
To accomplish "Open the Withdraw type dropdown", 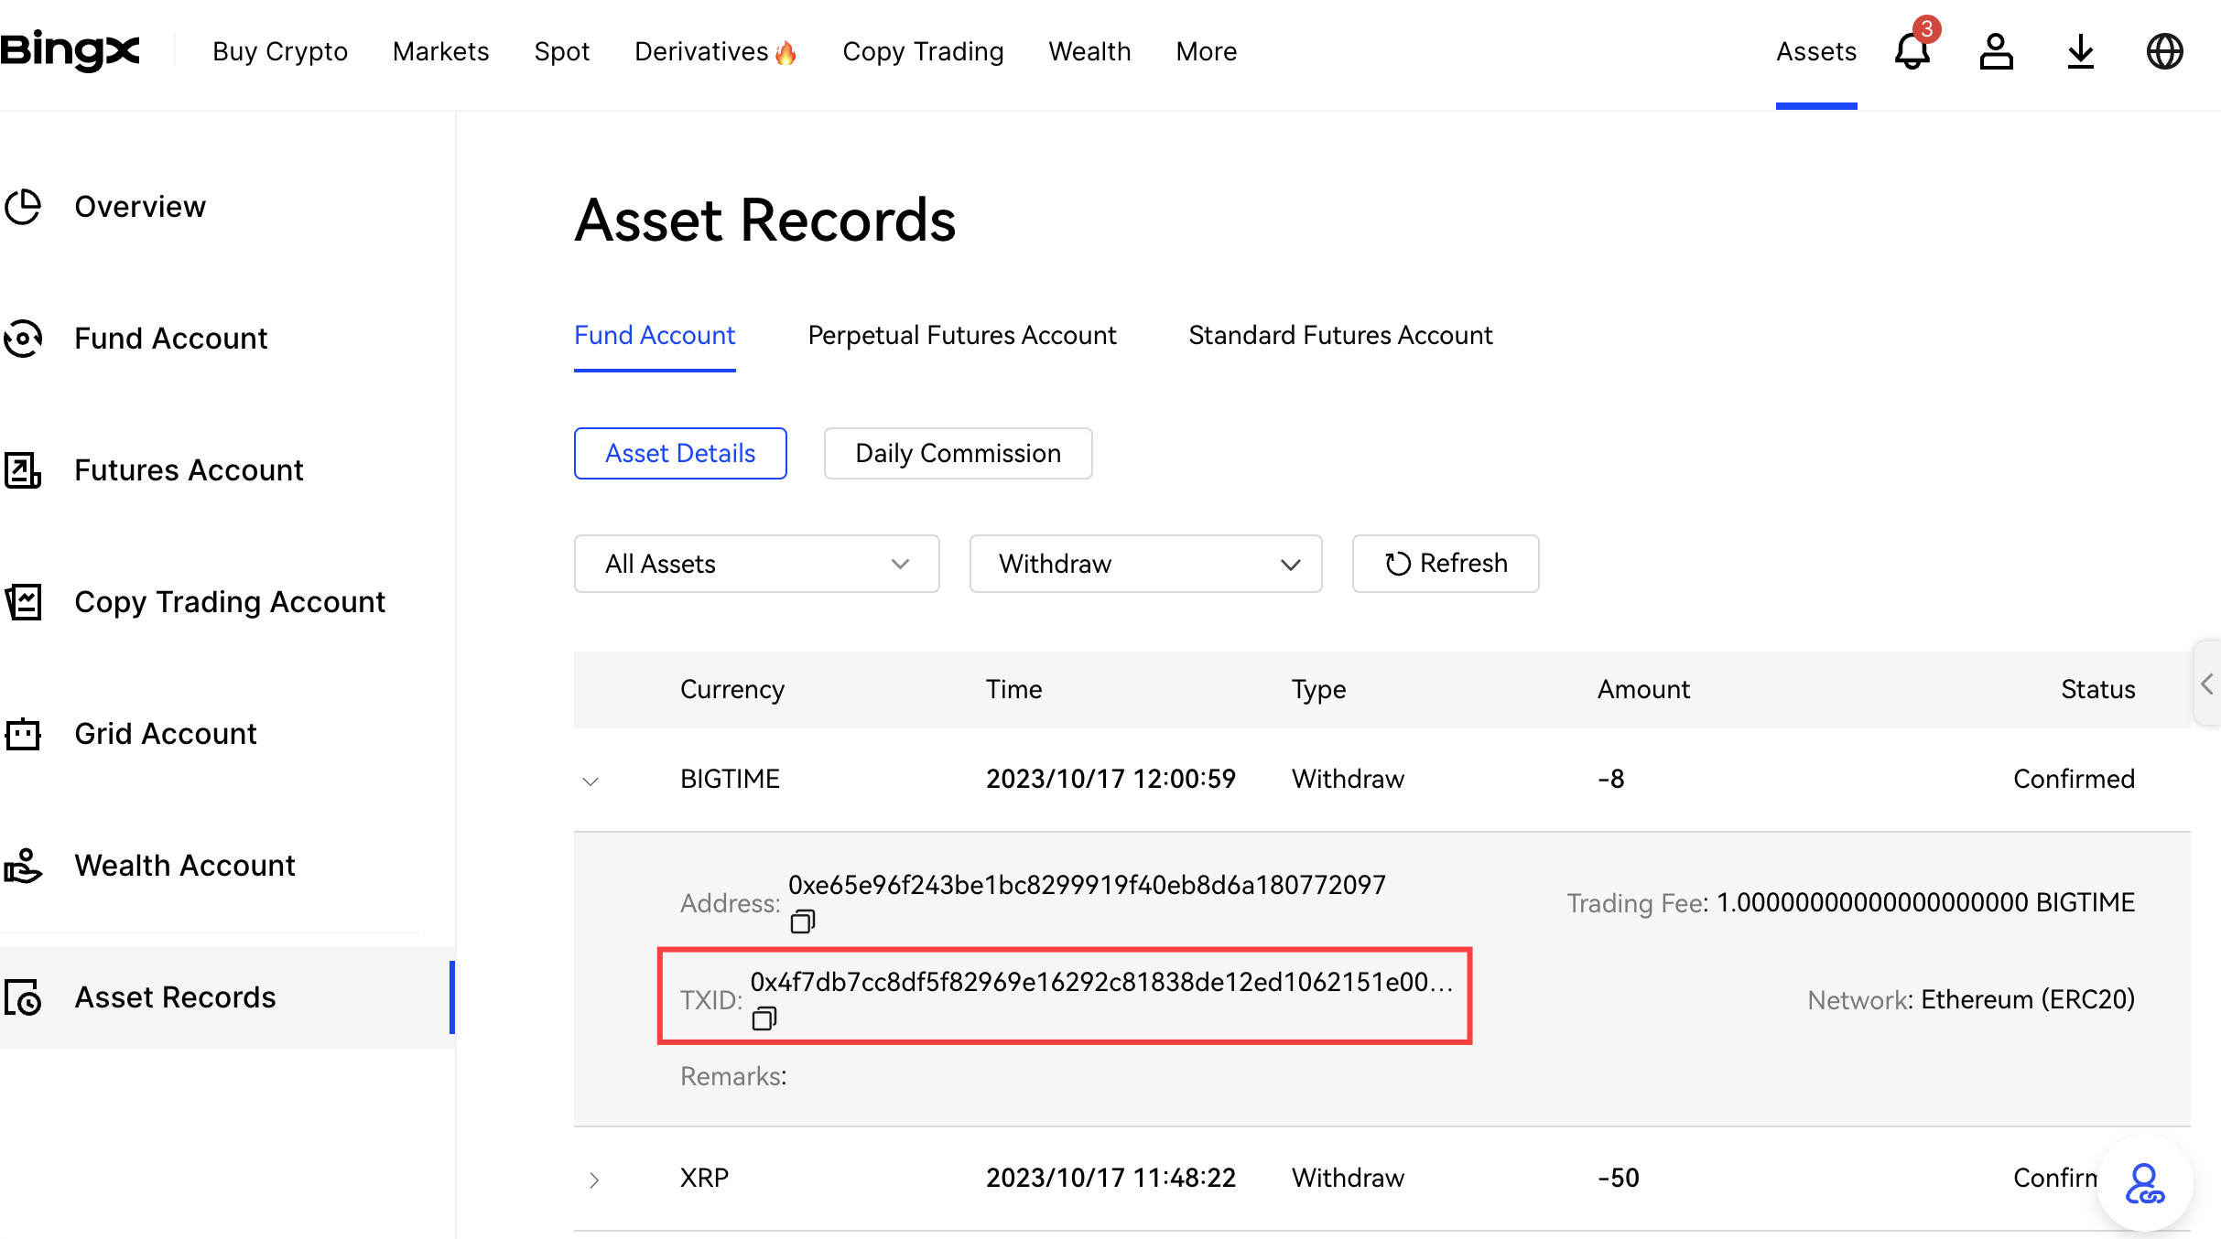I will pos(1145,564).
